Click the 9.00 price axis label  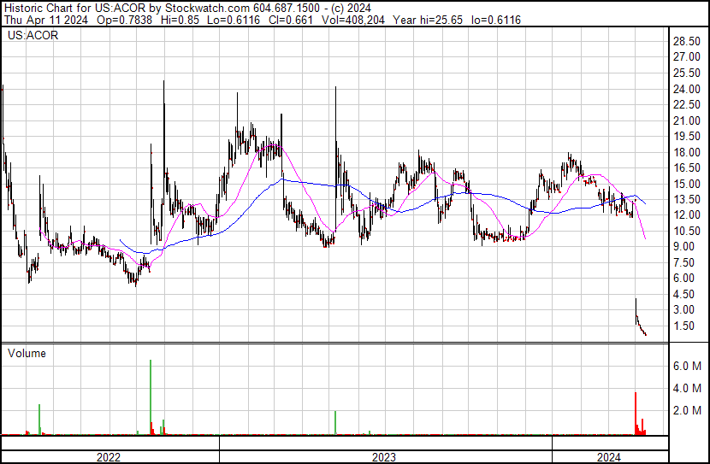683,246
